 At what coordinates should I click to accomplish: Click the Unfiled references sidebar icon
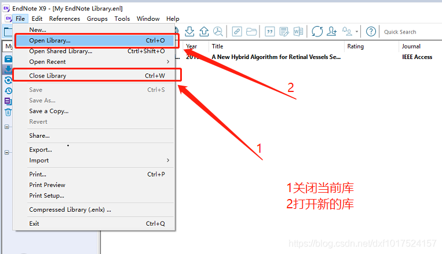[8, 101]
